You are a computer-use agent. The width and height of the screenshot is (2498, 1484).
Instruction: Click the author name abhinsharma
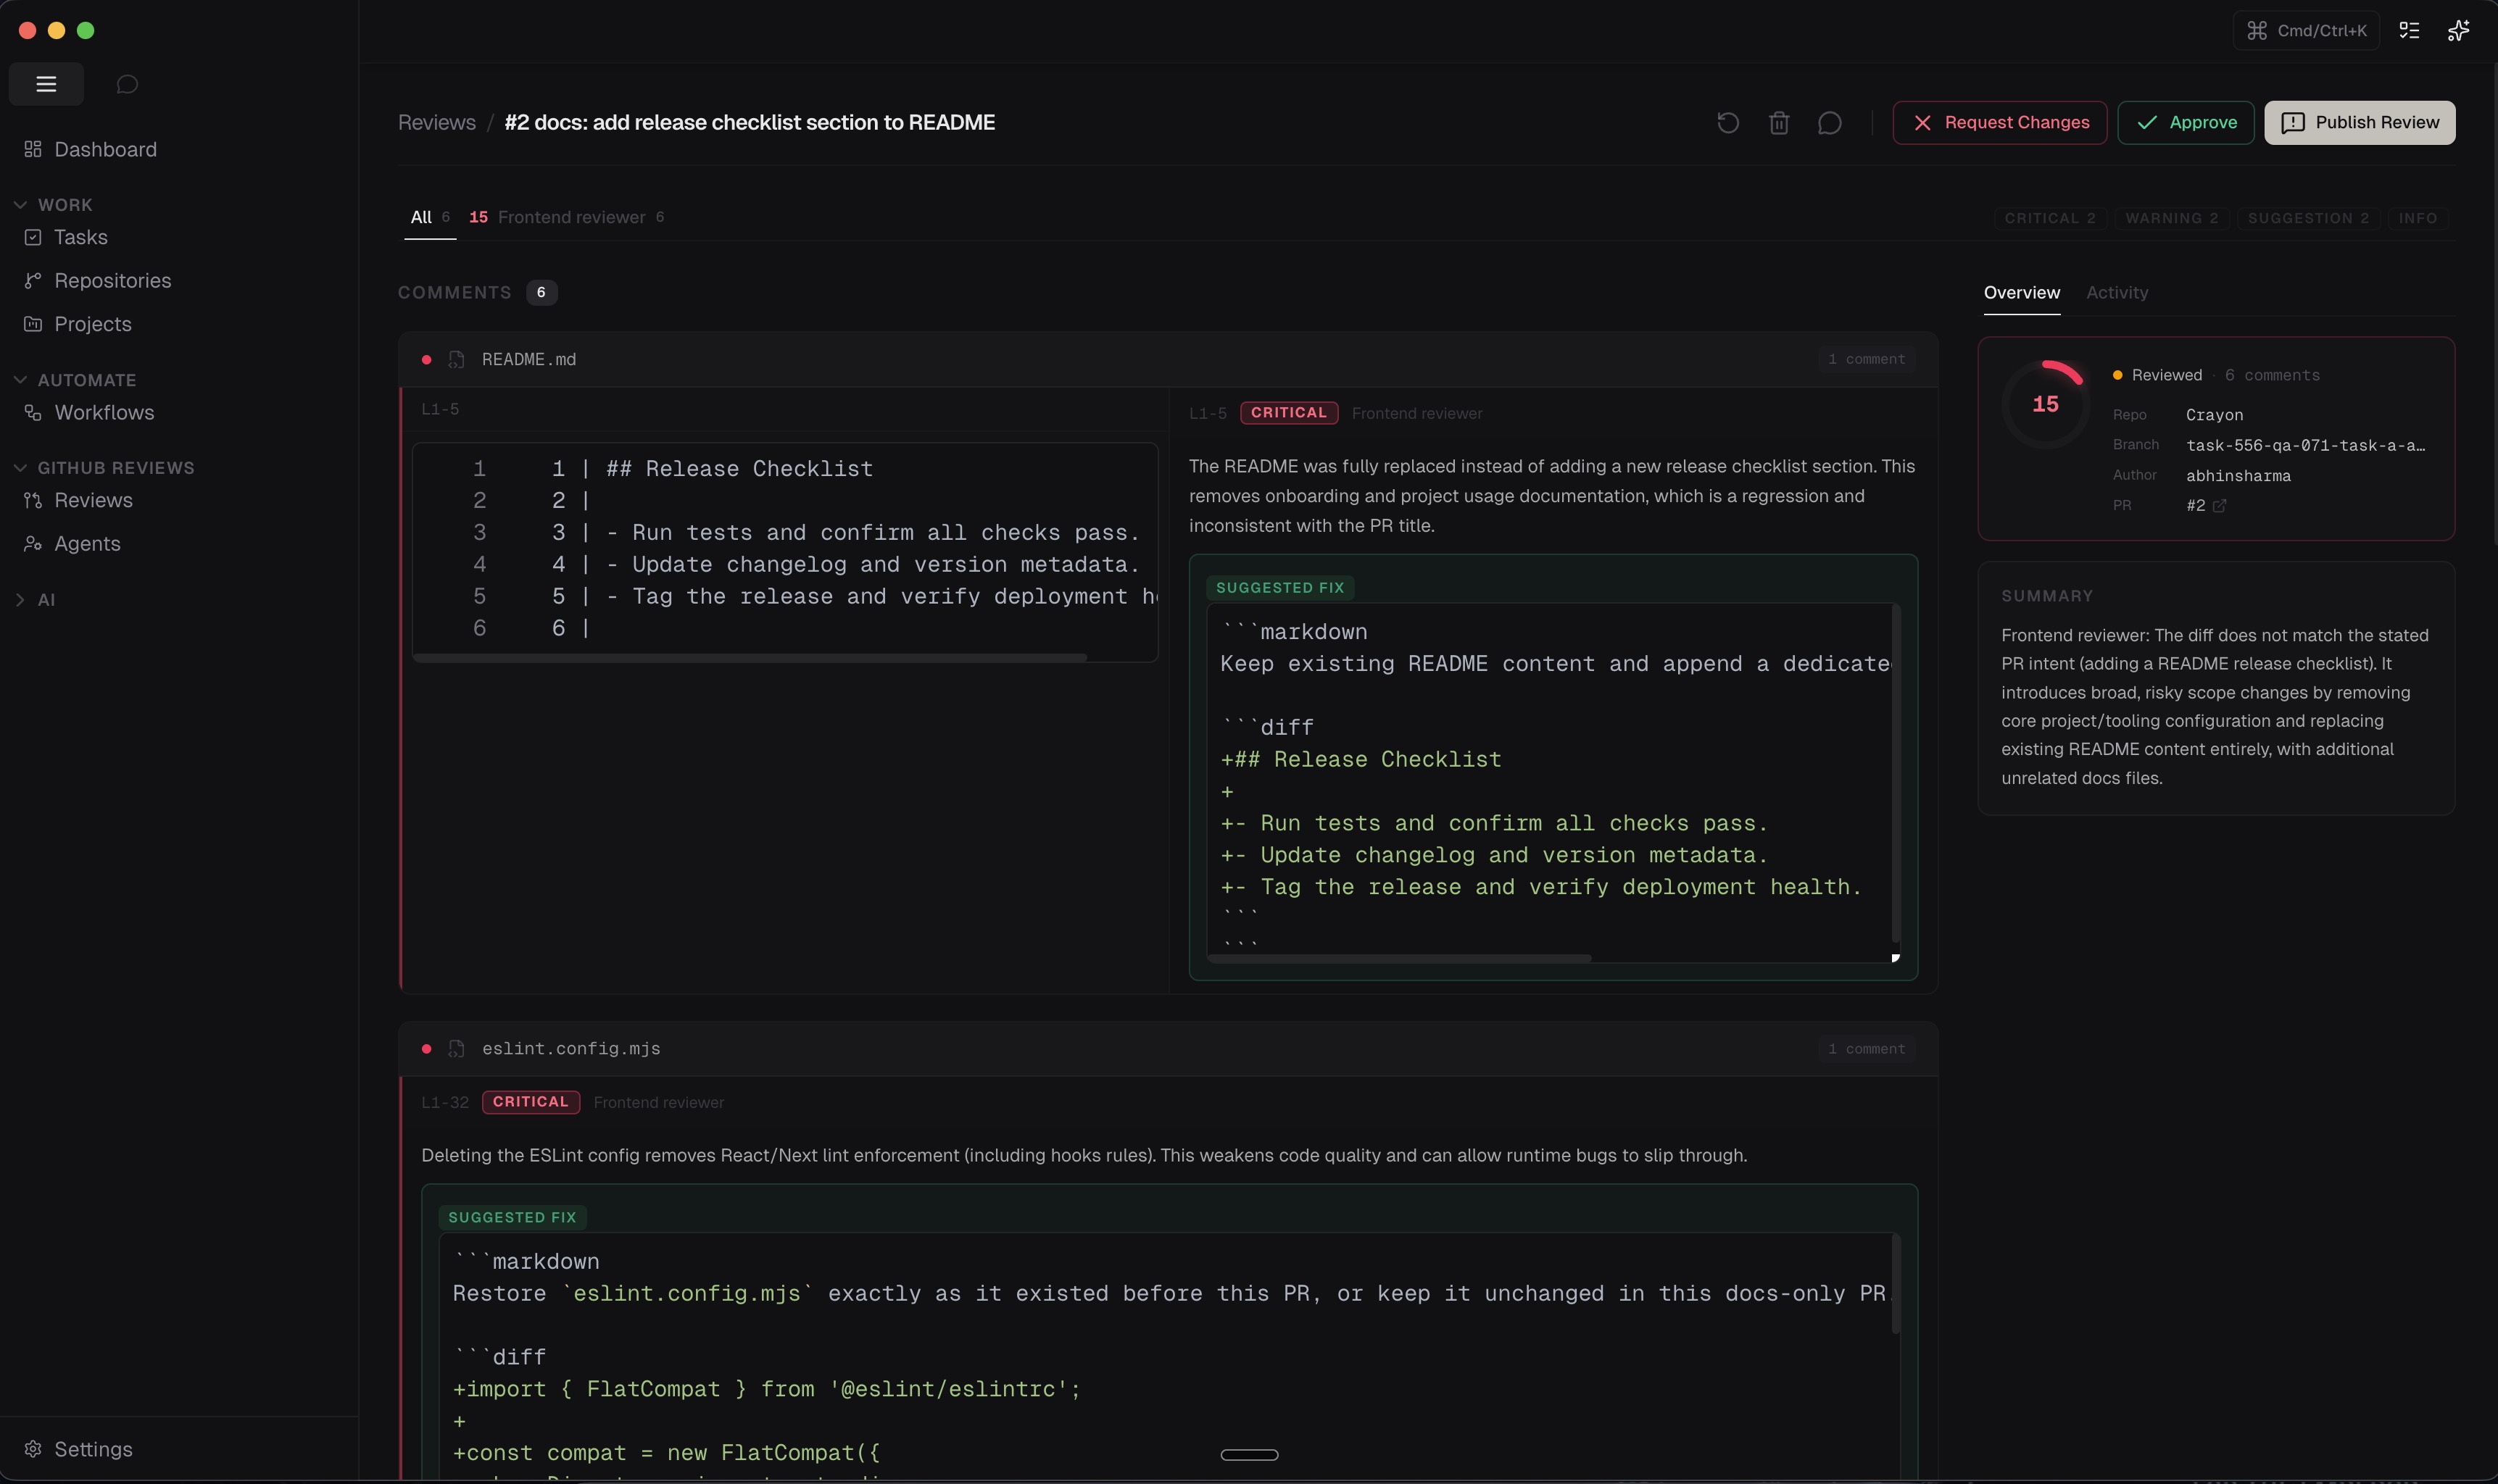coord(2238,476)
